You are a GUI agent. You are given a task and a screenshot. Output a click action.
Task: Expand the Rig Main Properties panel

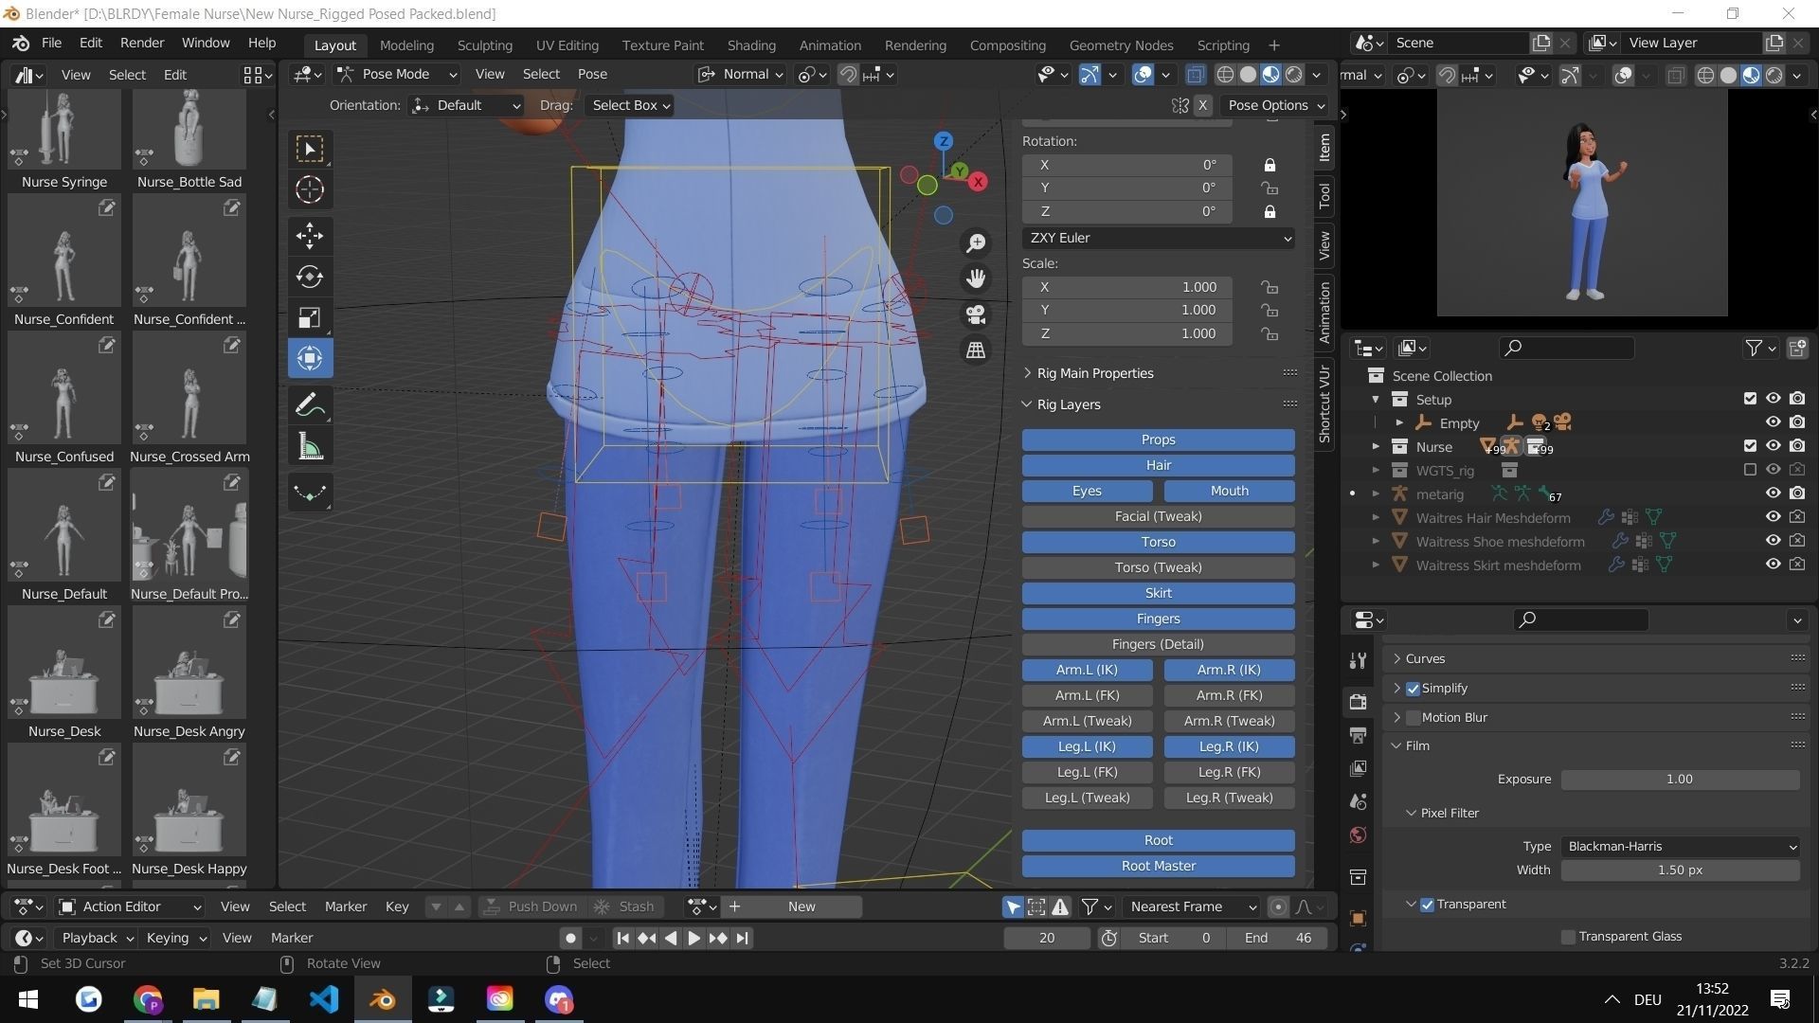(1095, 373)
